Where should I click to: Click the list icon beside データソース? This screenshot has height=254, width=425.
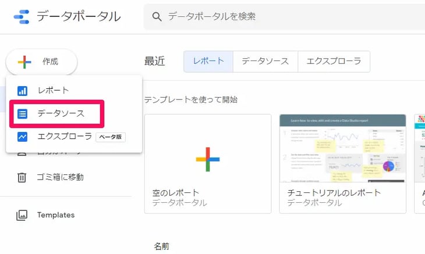22,114
